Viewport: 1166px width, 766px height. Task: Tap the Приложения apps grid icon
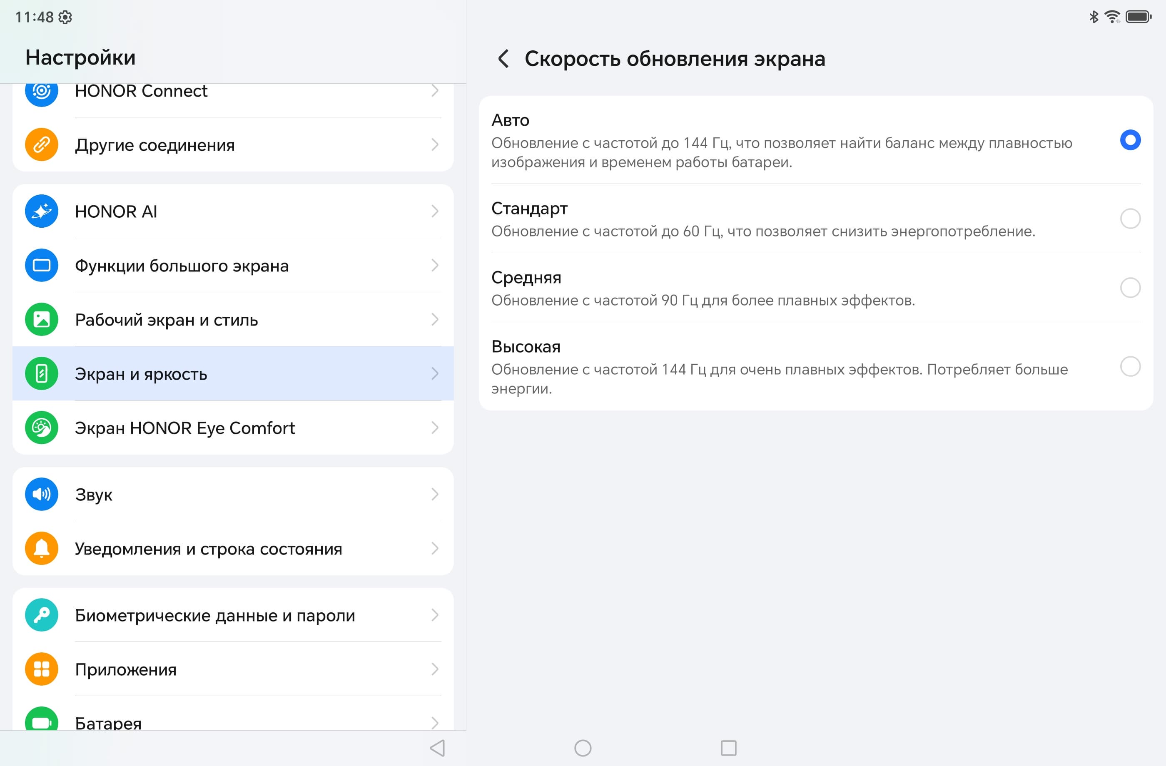coord(42,669)
